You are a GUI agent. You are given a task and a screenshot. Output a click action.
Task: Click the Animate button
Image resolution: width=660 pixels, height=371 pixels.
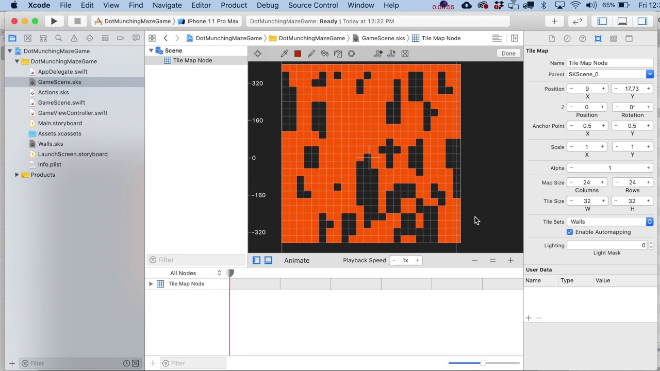[297, 260]
